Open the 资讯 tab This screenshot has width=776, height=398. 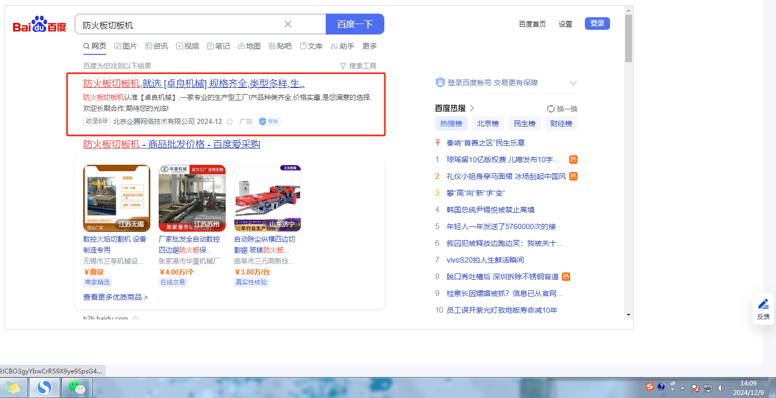pos(157,46)
